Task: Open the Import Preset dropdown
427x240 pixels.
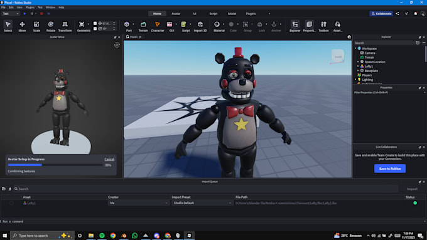Action: click(202, 203)
